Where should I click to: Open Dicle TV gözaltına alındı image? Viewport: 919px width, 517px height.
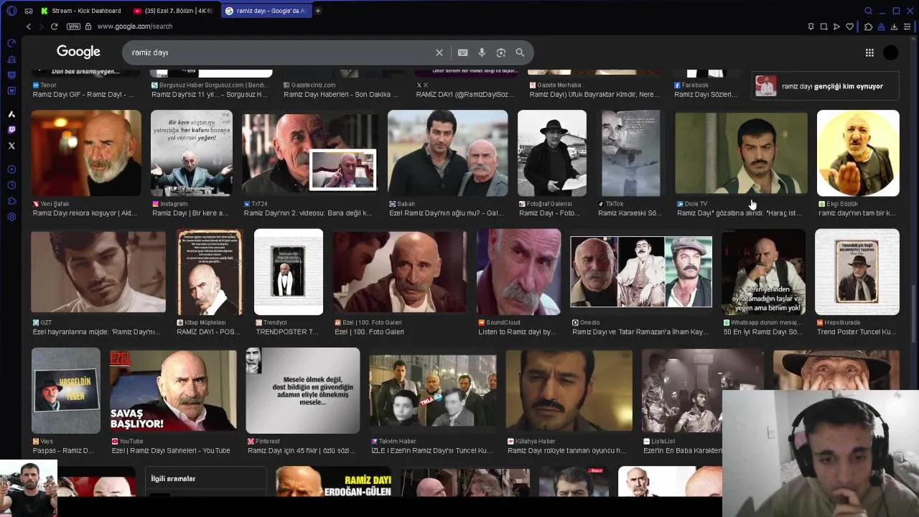[741, 153]
